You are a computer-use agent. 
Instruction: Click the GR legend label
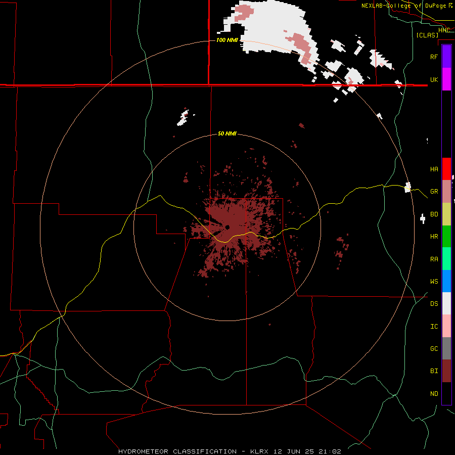point(434,192)
